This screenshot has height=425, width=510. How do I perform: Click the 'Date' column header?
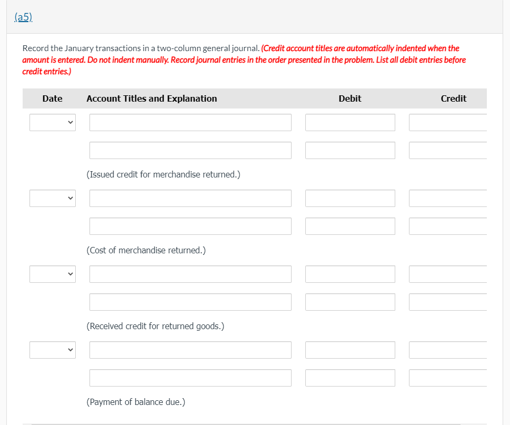[52, 98]
